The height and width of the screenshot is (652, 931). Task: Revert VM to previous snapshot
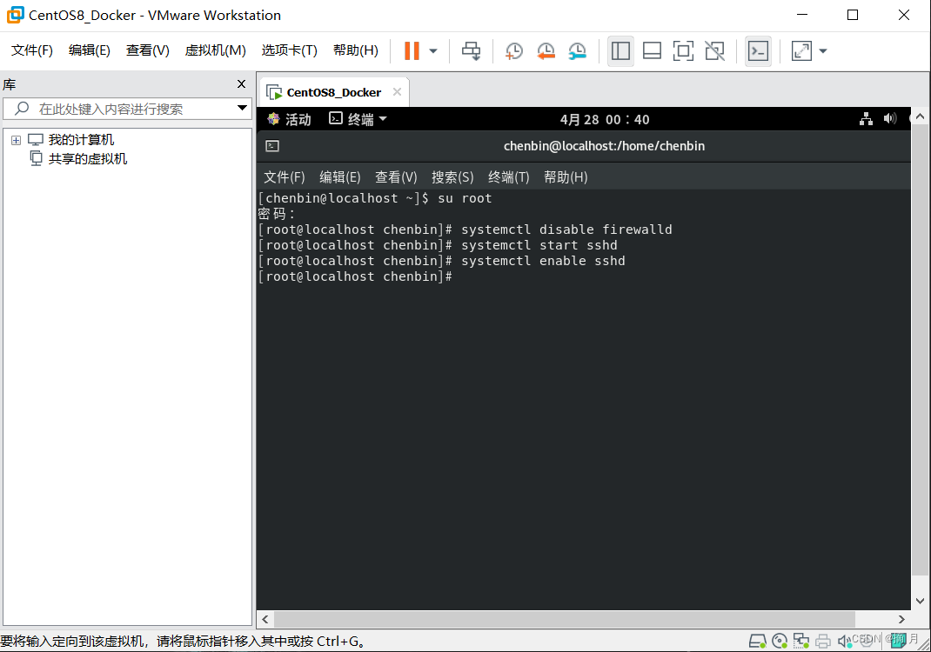pos(546,51)
